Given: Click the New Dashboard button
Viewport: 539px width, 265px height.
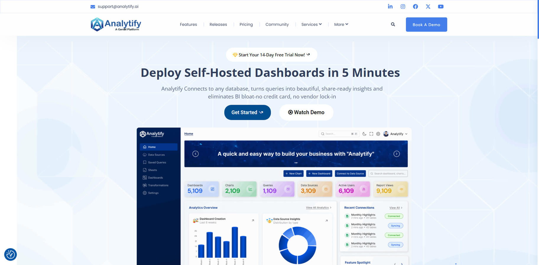Looking at the screenshot, I should 319,174.
